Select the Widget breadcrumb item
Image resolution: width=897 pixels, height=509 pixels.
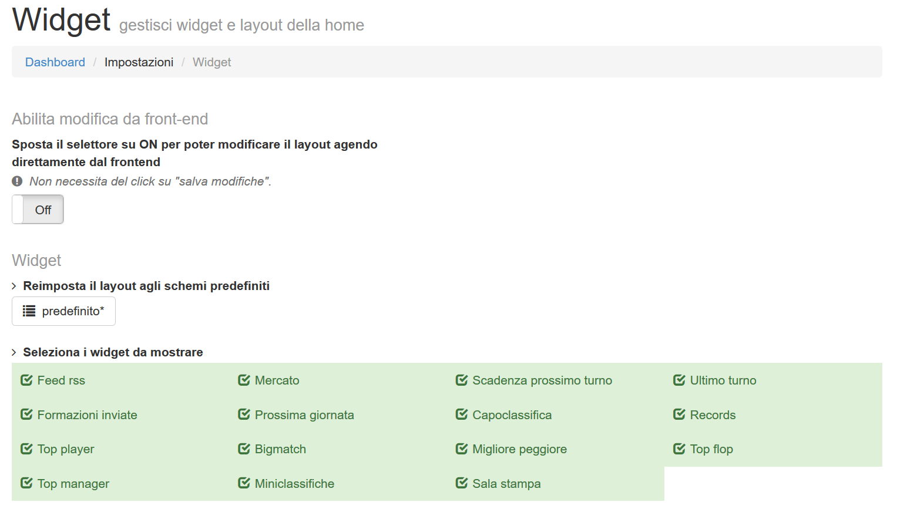pyautogui.click(x=211, y=62)
